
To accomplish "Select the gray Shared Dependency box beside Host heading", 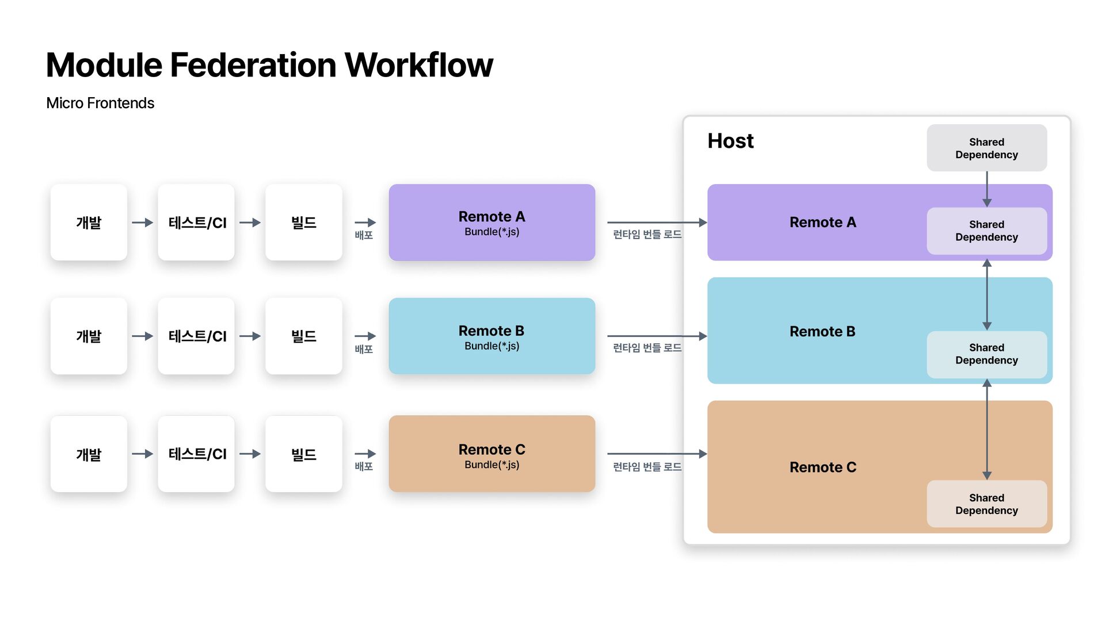I will click(x=986, y=148).
